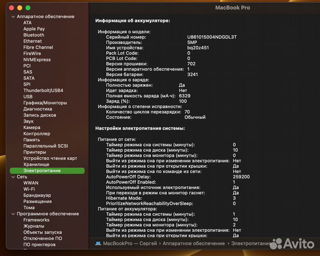The width and height of the screenshot is (320, 256).
Task: Click MacBookPro — Сергей in the path bar
Action: (x=130, y=243)
